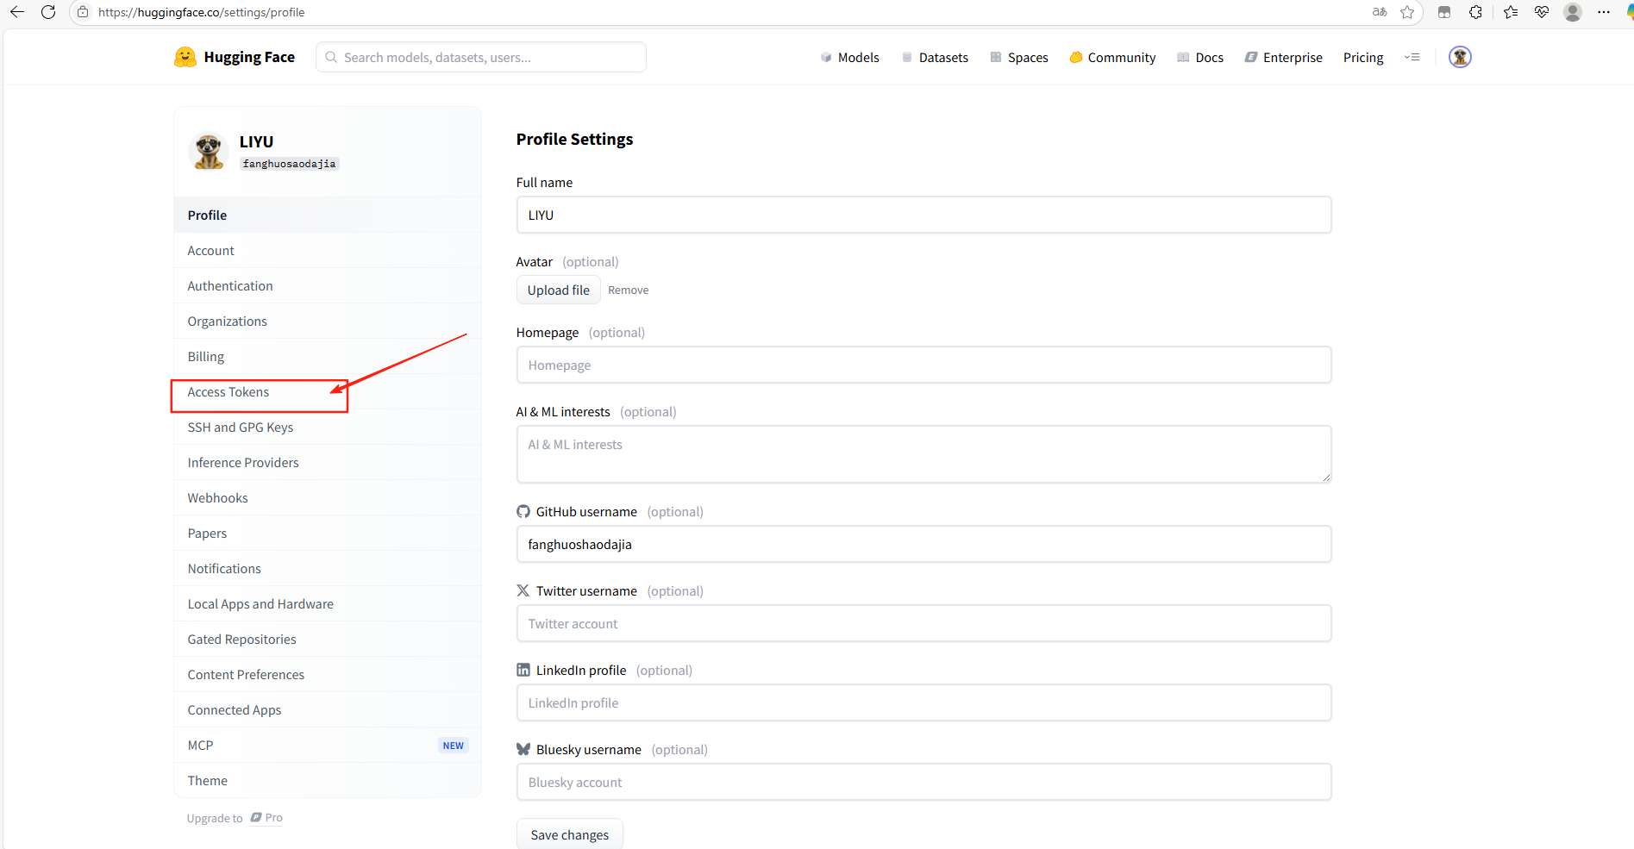Open Enterprise from top navigation
The height and width of the screenshot is (849, 1634).
pyautogui.click(x=1283, y=57)
